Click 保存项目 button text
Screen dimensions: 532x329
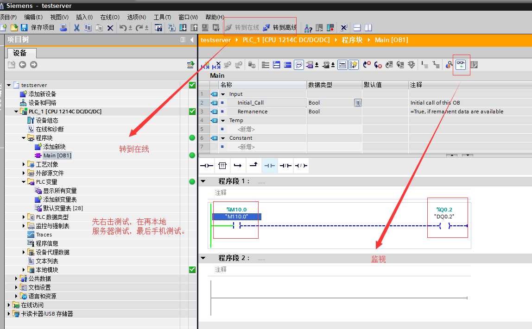(x=43, y=27)
